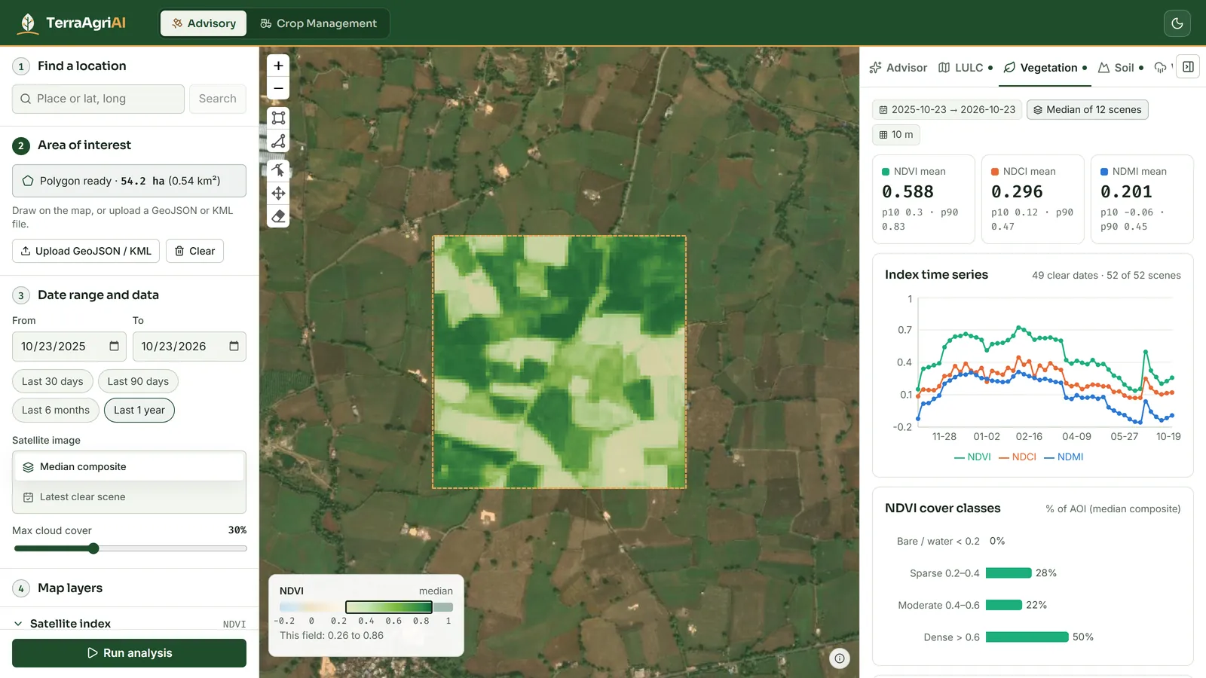The width and height of the screenshot is (1206, 678).
Task: Click 'This field: 0.26 to 0.86' text
Action: click(x=332, y=635)
